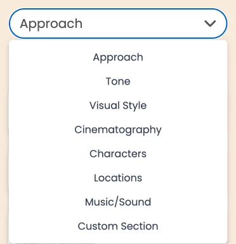
Task: Set the section to Visual Style
Action: 118,105
